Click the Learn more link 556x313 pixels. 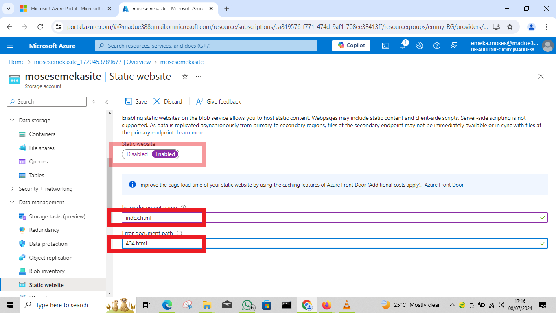pos(190,133)
